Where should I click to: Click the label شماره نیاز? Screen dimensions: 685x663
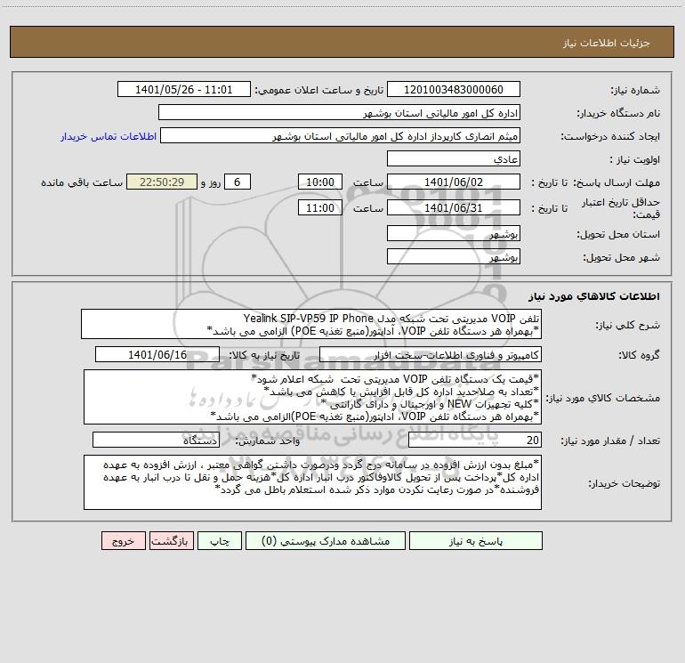coord(635,91)
